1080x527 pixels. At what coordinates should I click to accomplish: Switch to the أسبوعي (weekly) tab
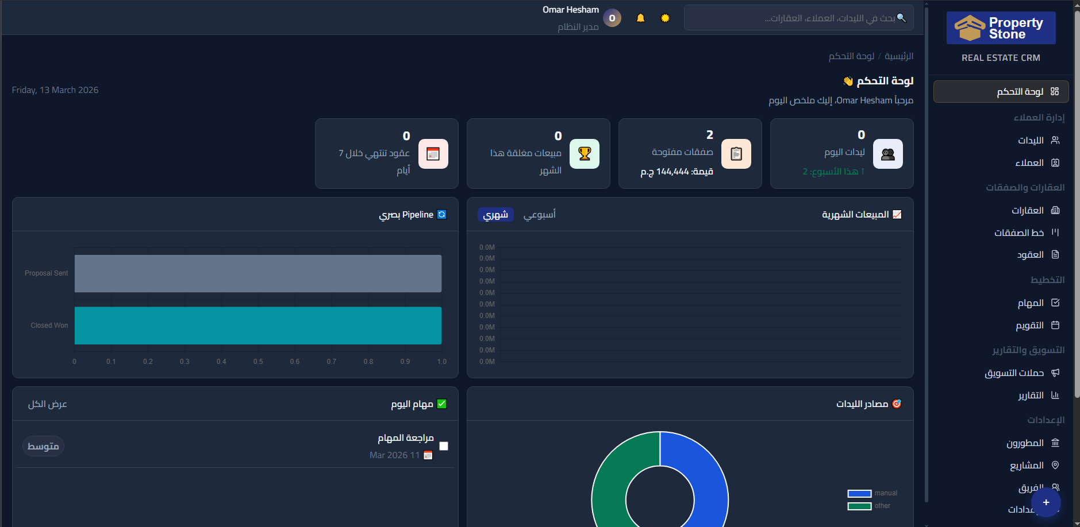540,214
